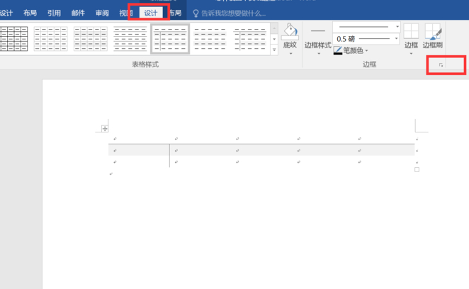Expand the table styles gallery More arrow
This screenshot has width=469, height=289.
tap(274, 50)
